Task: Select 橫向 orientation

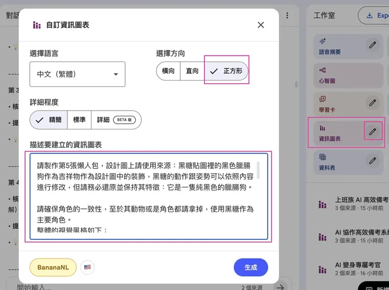Action: point(168,71)
